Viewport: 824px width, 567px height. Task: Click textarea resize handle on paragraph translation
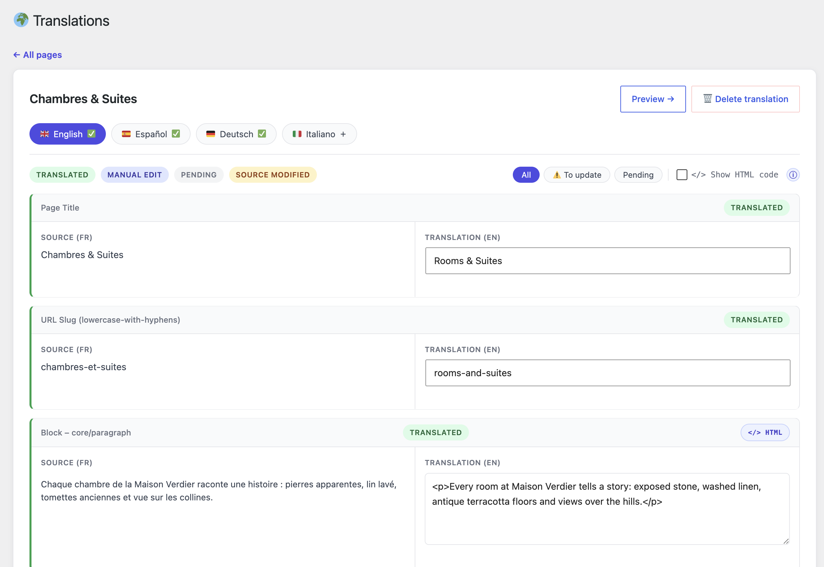(785, 541)
